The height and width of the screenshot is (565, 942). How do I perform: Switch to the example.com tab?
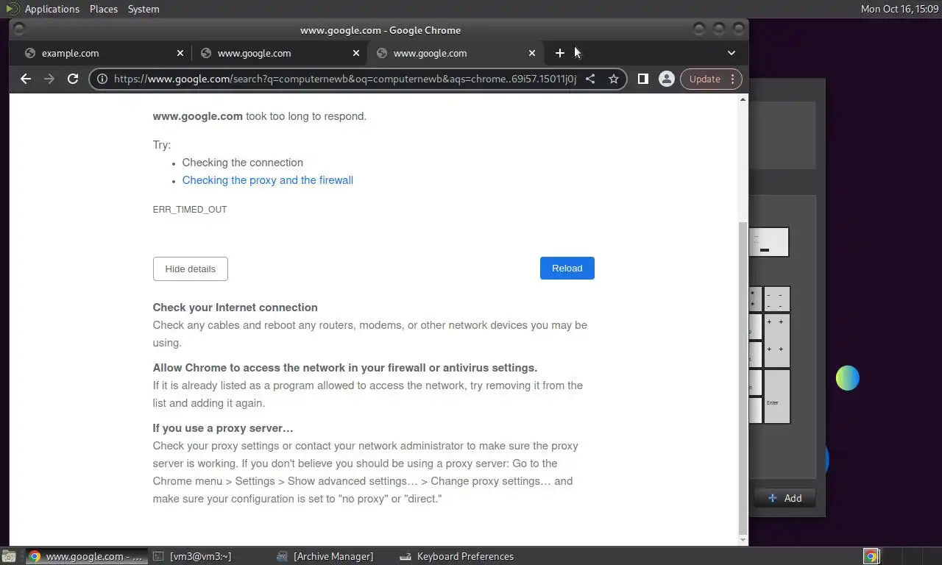[104, 53]
